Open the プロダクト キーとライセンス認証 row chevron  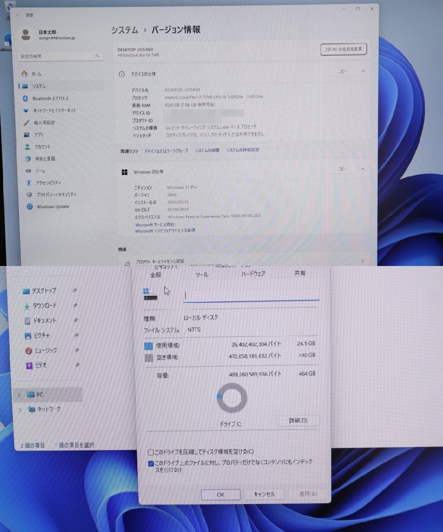[x=363, y=261]
